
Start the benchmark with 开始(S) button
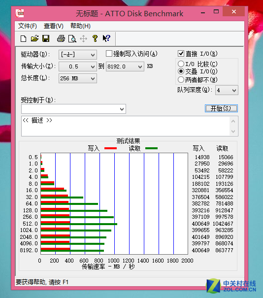click(222, 108)
